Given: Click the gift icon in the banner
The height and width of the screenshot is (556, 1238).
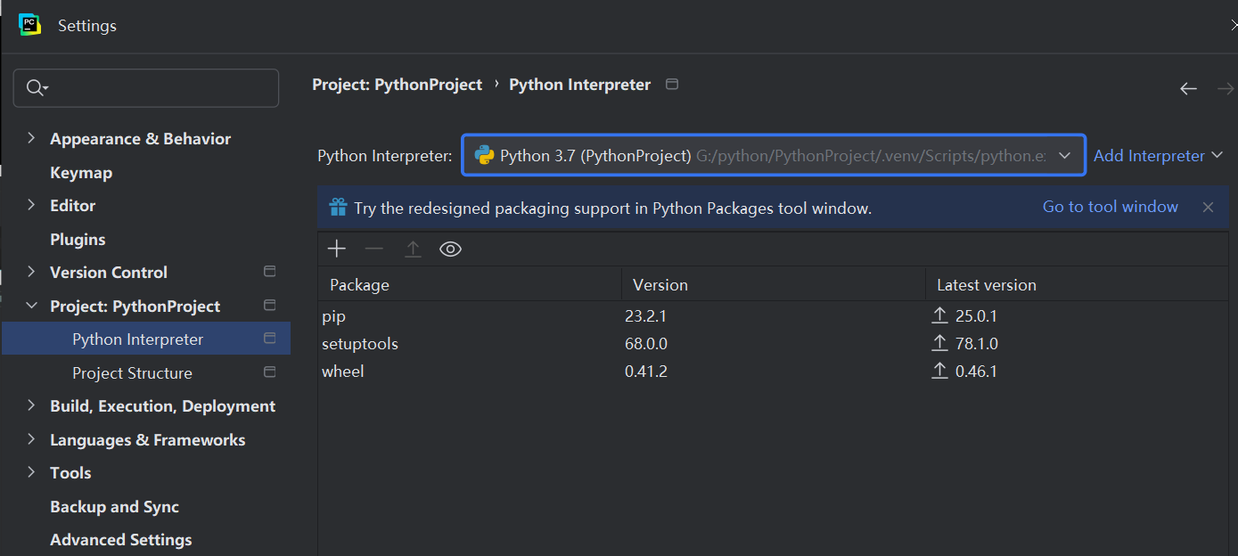Looking at the screenshot, I should coord(338,208).
